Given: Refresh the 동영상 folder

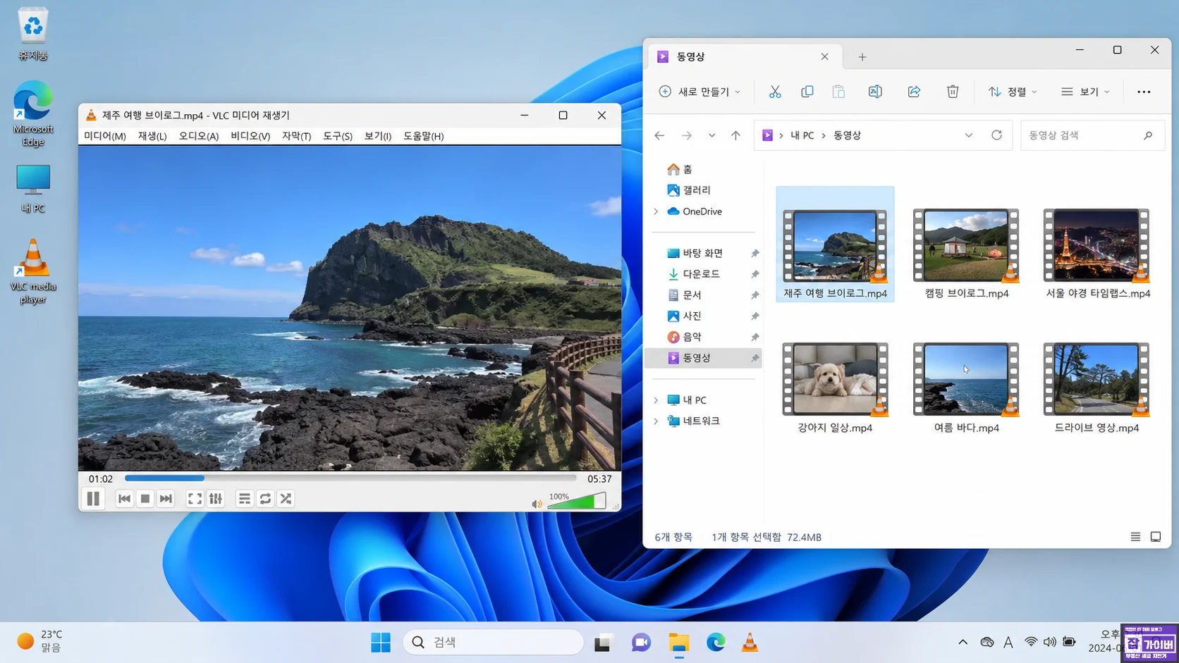Looking at the screenshot, I should pyautogui.click(x=996, y=135).
